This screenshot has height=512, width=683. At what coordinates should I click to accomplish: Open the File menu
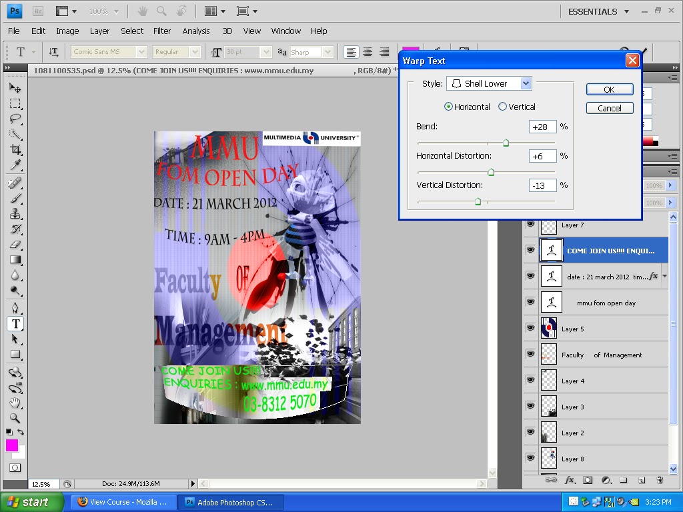pyautogui.click(x=13, y=31)
